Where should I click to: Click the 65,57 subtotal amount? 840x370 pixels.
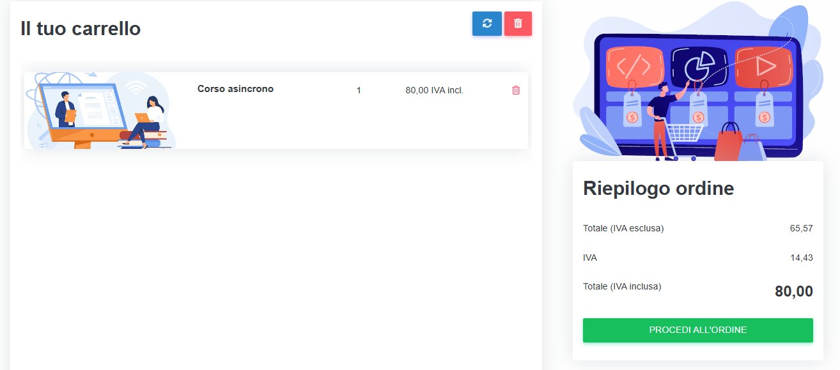(801, 228)
